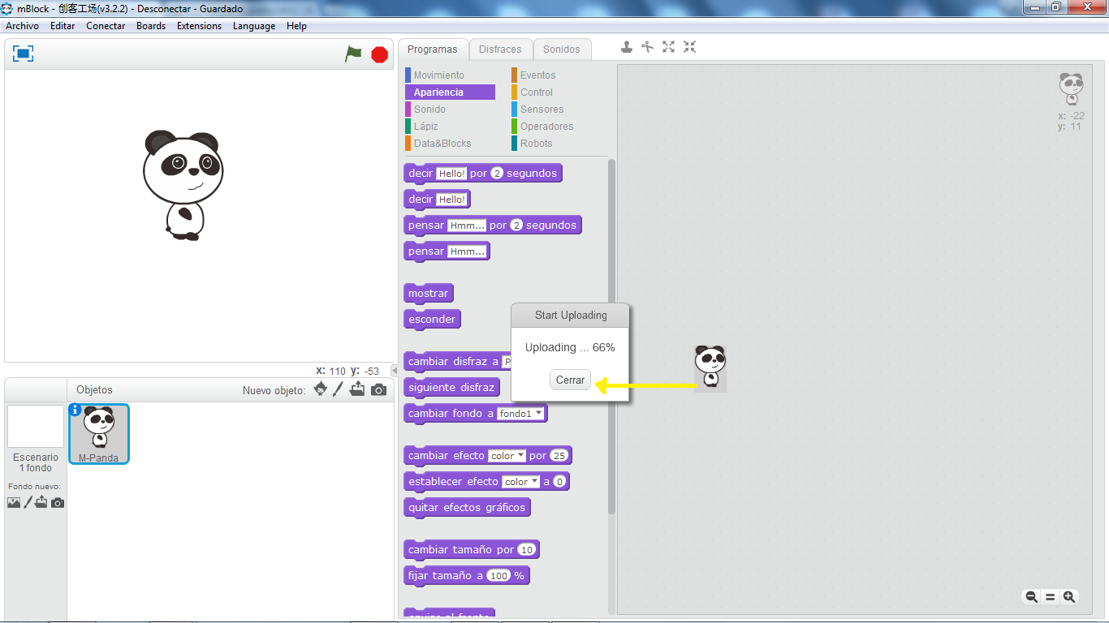
Task: Open the Boards menu
Action: click(x=151, y=26)
